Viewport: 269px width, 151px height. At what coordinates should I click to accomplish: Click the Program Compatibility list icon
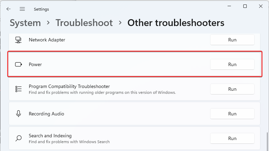pyautogui.click(x=19, y=89)
